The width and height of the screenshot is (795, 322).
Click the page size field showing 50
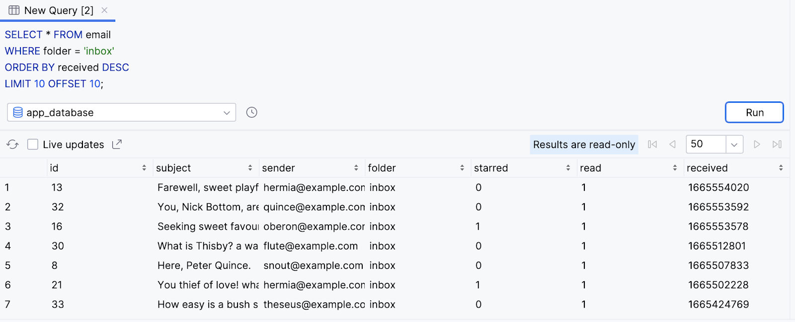pyautogui.click(x=705, y=145)
